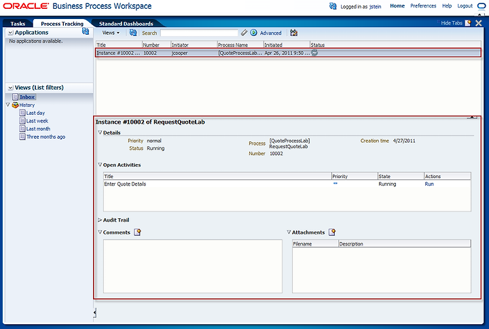Run the search with the green go icon

pos(253,33)
